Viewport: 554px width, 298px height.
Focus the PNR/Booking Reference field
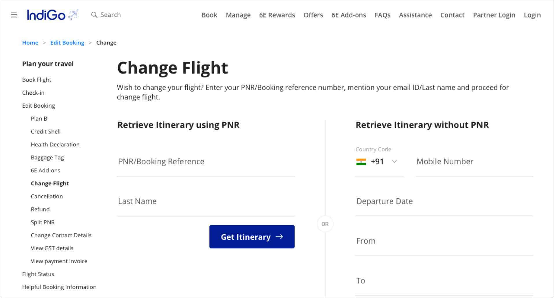coord(206,162)
